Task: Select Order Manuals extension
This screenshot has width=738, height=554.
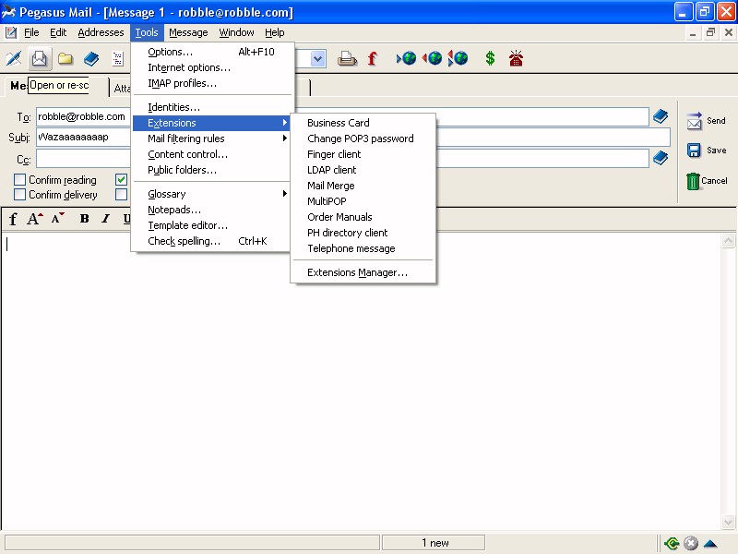Action: click(363, 217)
